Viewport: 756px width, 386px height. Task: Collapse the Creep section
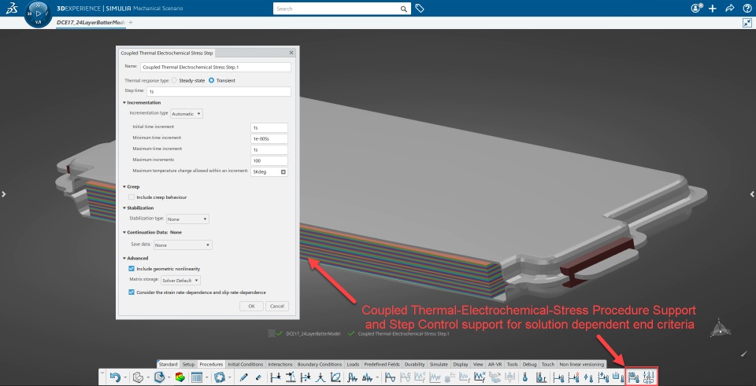(x=124, y=186)
